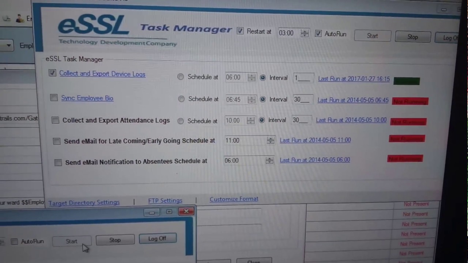Uncheck the Restart at checkbox
The height and width of the screenshot is (263, 468).
[x=240, y=31]
